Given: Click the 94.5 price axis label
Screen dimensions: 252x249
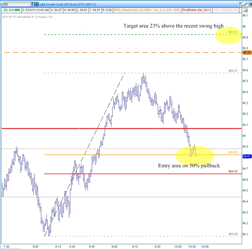Looking at the screenshot, I should 245,190.
